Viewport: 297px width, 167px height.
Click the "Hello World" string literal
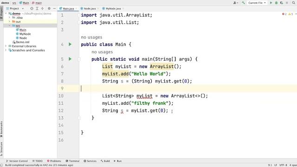[148, 74]
